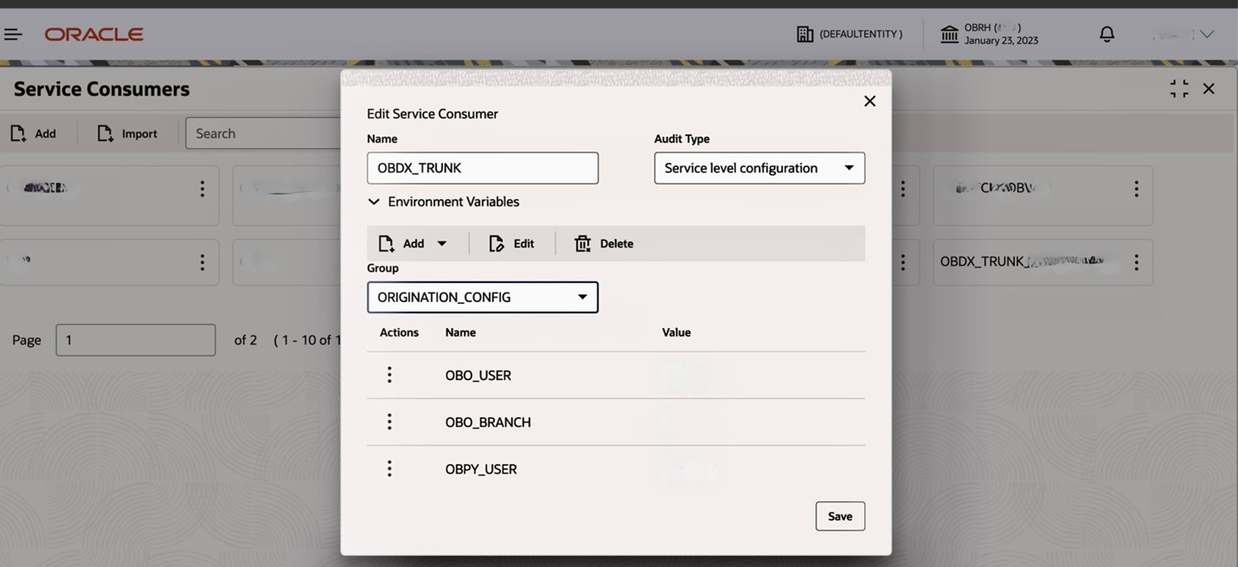Image resolution: width=1238 pixels, height=567 pixels.
Task: Collapse the Environment Variables section
Action: point(373,201)
